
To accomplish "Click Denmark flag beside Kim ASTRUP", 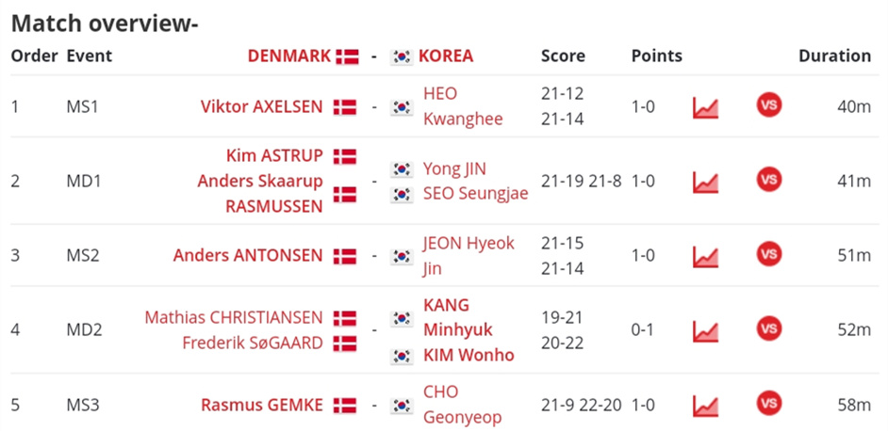I will [x=345, y=156].
